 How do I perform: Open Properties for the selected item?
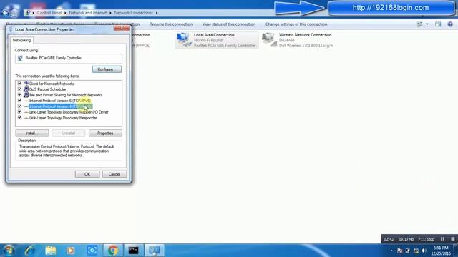105,133
